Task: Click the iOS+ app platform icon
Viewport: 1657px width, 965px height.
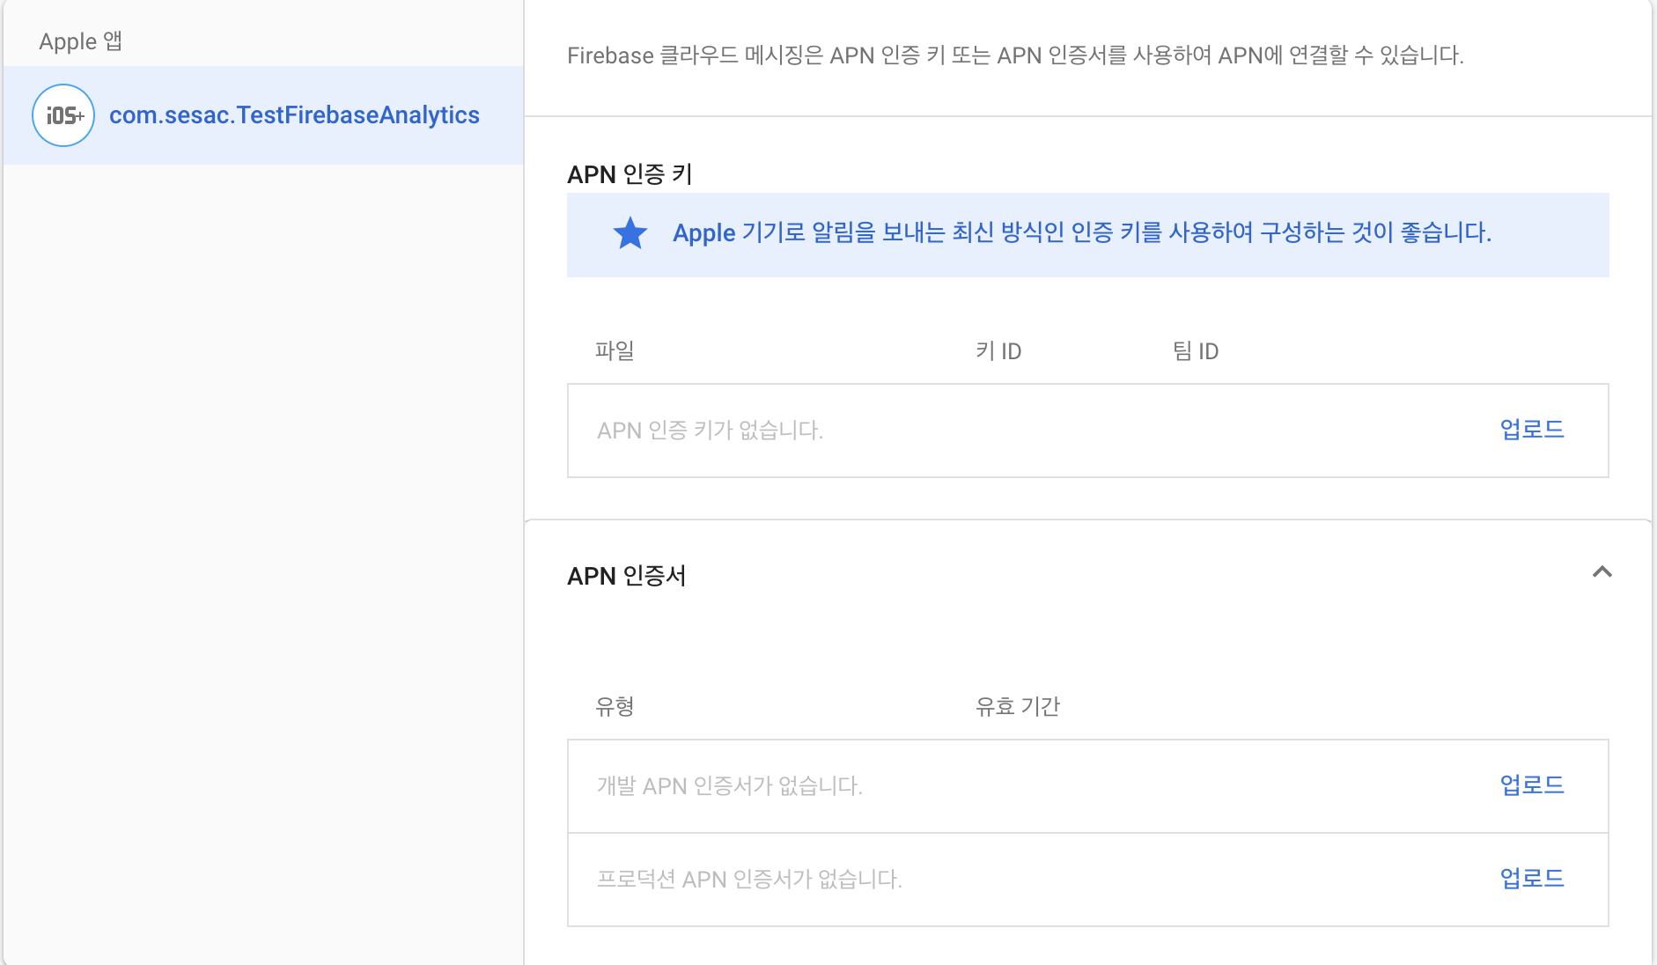Action: pos(63,115)
